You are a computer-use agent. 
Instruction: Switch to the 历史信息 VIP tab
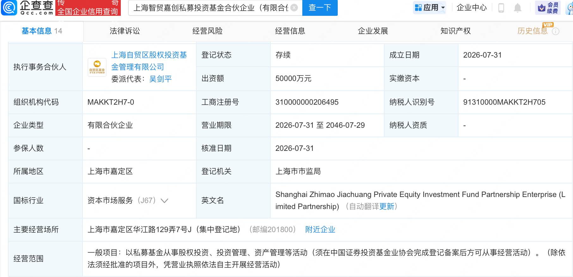[533, 31]
